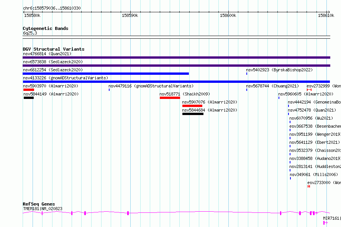Image resolution: width=341 pixels, height=227 pixels.
Task: Click the 158600k ruler label
Action: (x=228, y=15)
